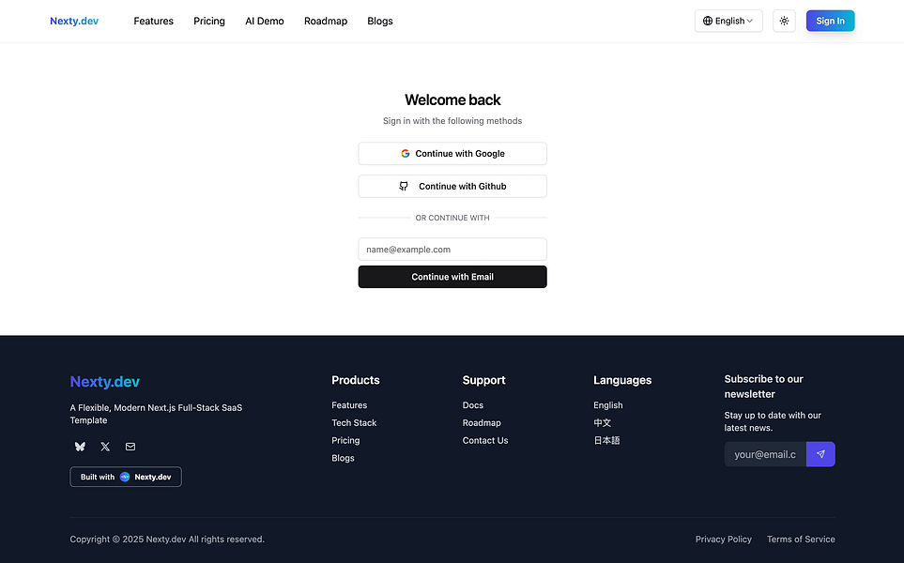
Task: Open the AI Demo page from navigation
Action: click(264, 21)
